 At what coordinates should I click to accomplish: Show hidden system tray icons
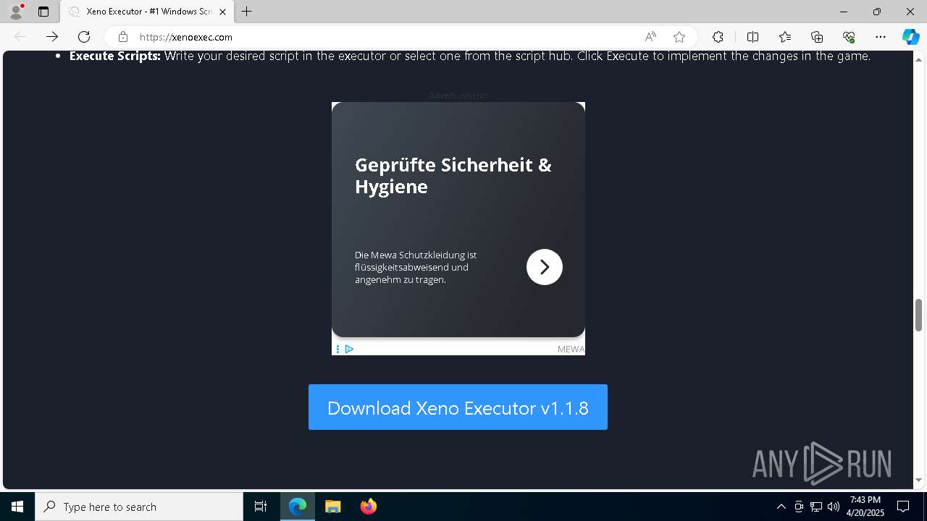click(781, 507)
